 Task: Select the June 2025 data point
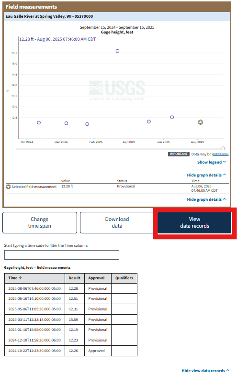pyautogui.click(x=172, y=117)
